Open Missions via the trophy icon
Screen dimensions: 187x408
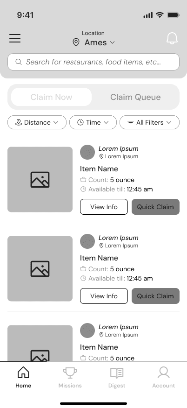click(x=70, y=373)
